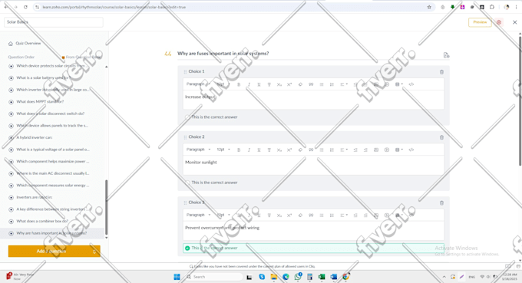Expand the Add Question dropdown arrow

click(x=94, y=252)
